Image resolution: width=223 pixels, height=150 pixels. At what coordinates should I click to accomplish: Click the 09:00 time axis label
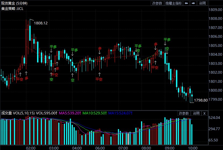[170, 148]
